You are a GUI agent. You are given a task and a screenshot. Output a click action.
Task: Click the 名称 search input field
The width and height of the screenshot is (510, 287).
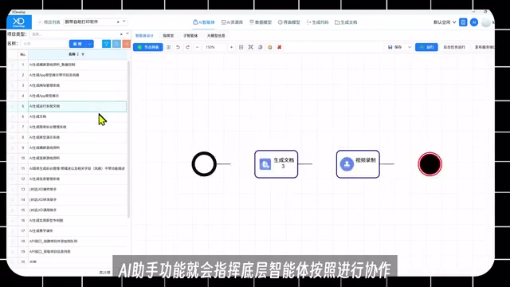tap(44, 44)
